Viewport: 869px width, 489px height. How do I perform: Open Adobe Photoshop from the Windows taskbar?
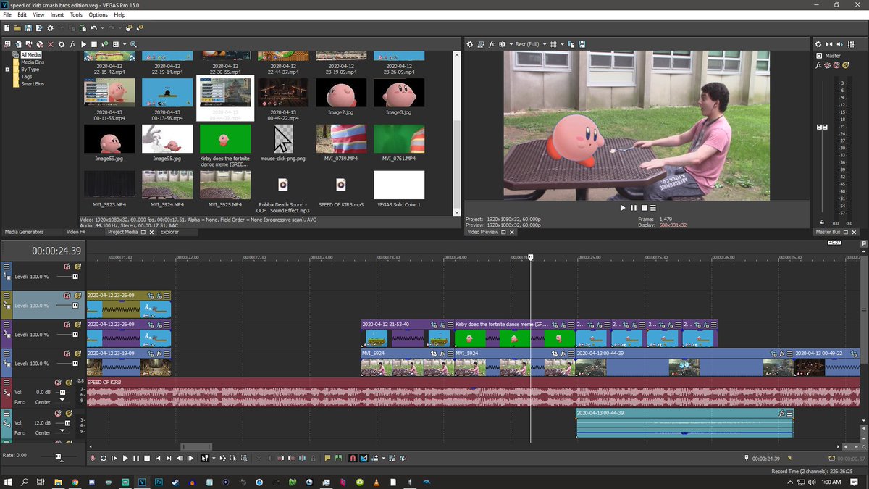coord(159,481)
